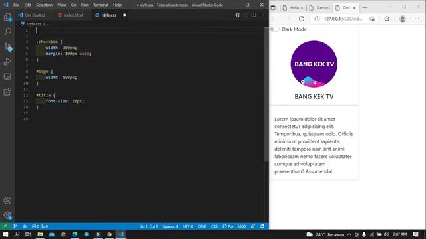
Task: Open the browser tab actions menu
Action: click(273, 8)
